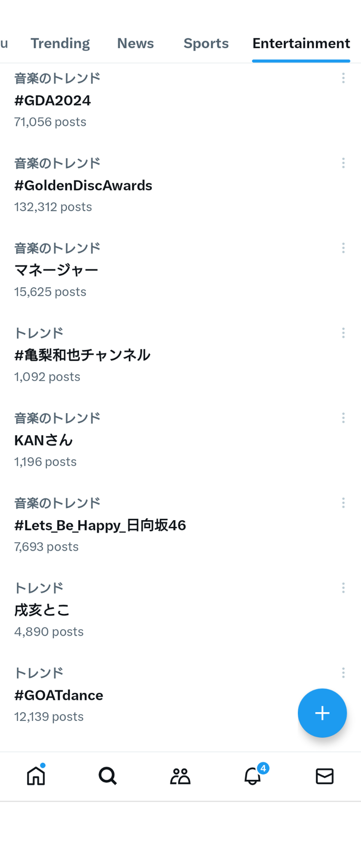Open more options for #亀梨和也チャンネル
The height and width of the screenshot is (843, 361).
[343, 333]
